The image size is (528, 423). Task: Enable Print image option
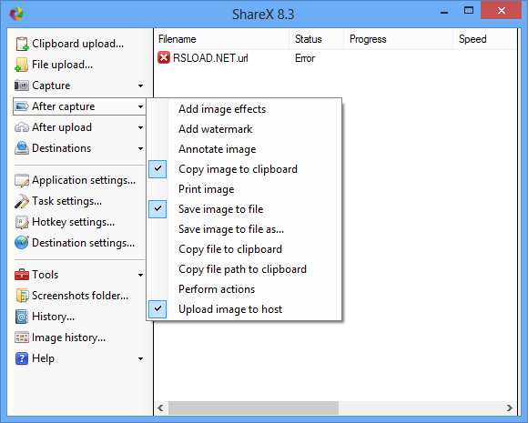(244, 189)
